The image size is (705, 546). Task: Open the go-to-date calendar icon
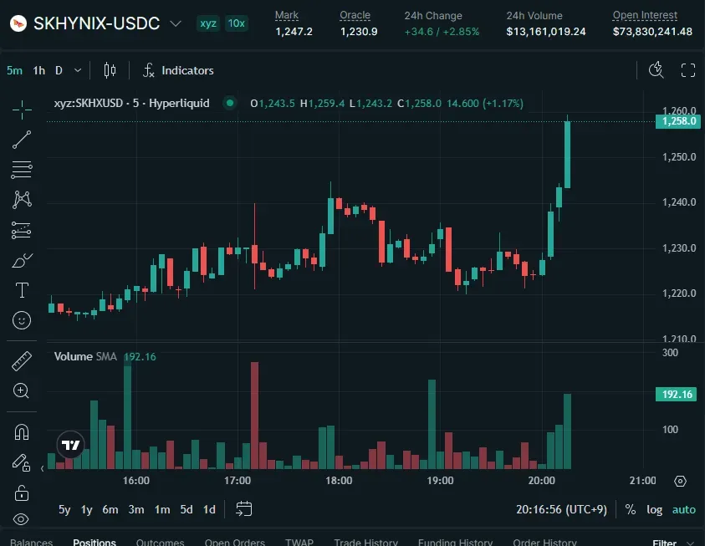click(x=243, y=508)
